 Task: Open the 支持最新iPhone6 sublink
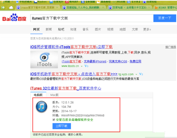tap(95, 62)
